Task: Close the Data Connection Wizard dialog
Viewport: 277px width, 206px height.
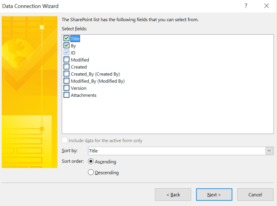Action: 266,6
